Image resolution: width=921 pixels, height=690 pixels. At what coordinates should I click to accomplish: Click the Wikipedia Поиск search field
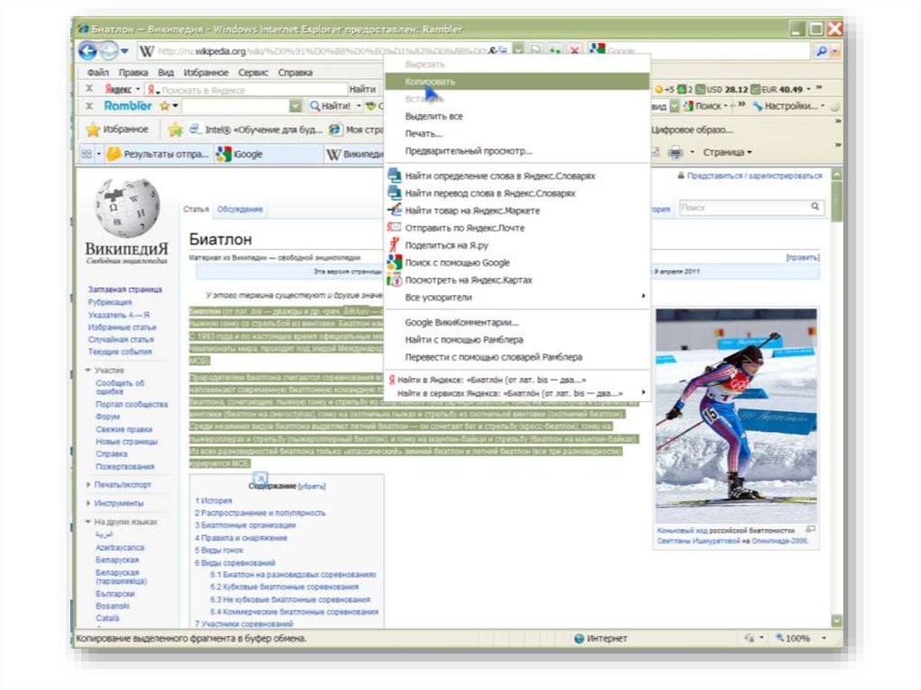(x=745, y=207)
